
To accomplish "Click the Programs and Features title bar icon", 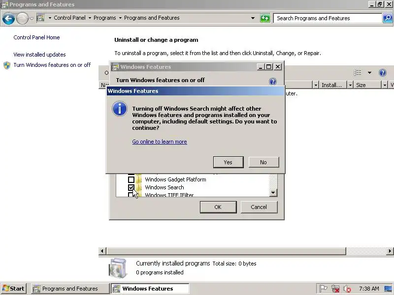I will click(4, 4).
